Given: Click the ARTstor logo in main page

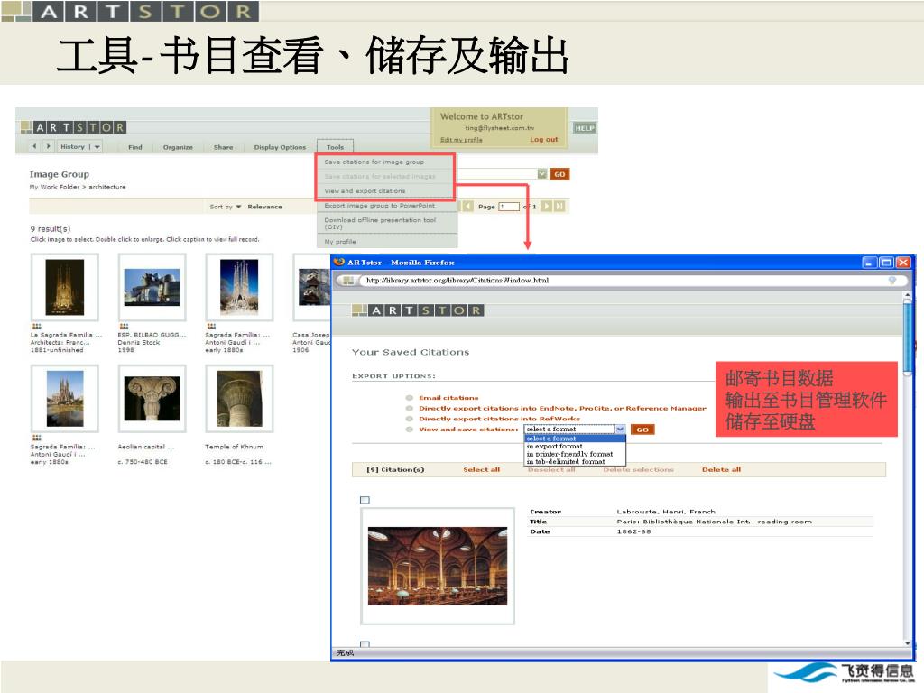Looking at the screenshot, I should [74, 127].
